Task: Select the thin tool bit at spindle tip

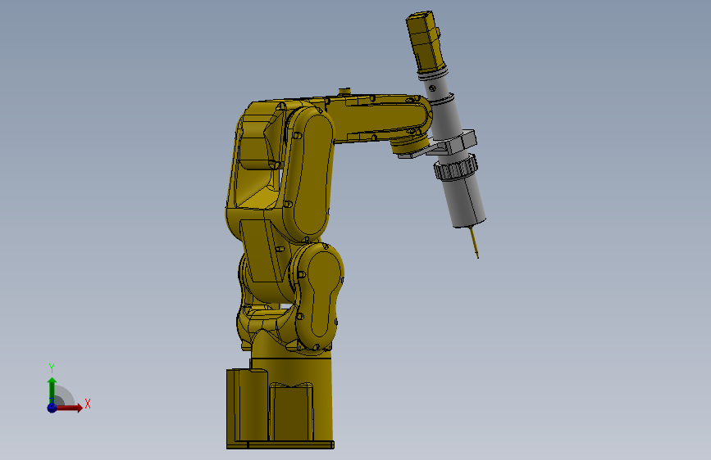Action: (x=474, y=242)
